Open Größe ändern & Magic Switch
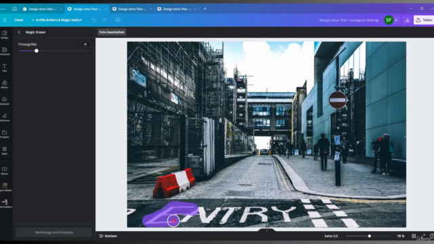This screenshot has height=244, width=434. point(56,20)
